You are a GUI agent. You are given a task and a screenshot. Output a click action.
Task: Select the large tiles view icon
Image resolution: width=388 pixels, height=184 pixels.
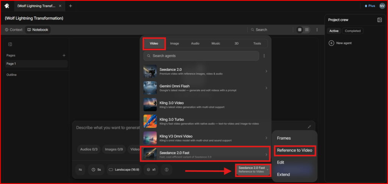coord(307,29)
